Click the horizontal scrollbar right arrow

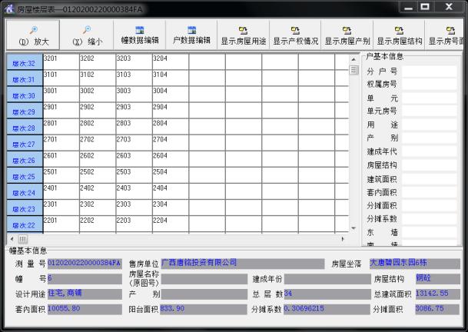click(343, 239)
